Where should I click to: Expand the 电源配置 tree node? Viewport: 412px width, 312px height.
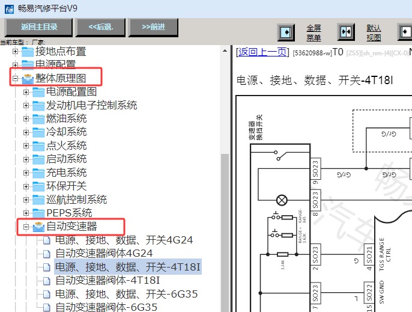[15, 64]
